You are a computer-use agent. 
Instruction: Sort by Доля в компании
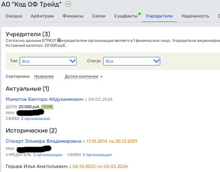pyautogui.click(x=81, y=76)
